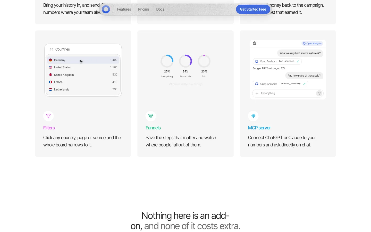This screenshot has height=232, width=371.
Task: Click the Netherlands row value 290
Action: coord(115,89)
